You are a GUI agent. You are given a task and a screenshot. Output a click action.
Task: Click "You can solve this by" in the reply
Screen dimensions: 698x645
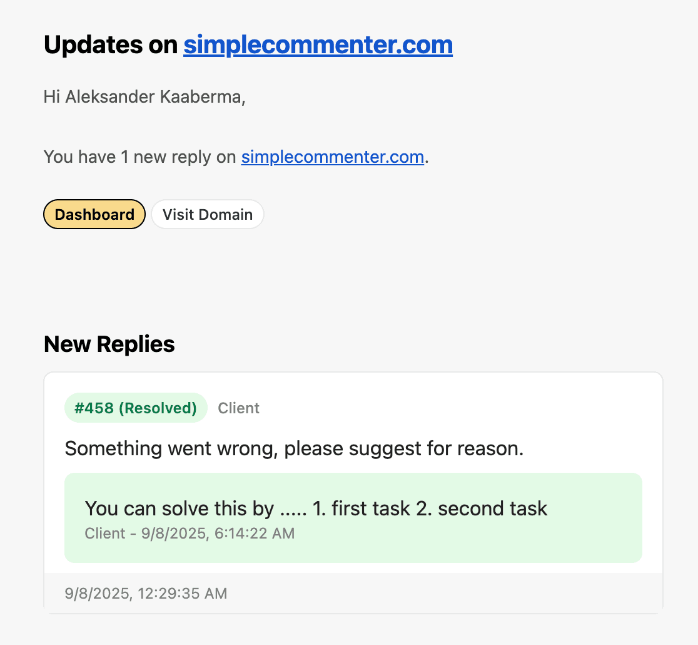pyautogui.click(x=179, y=508)
